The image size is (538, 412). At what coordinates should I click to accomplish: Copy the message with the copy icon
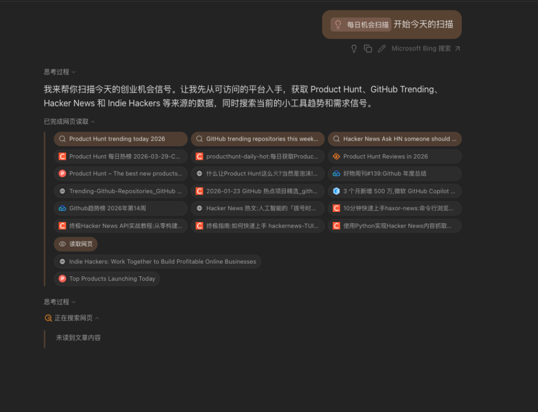[368, 49]
